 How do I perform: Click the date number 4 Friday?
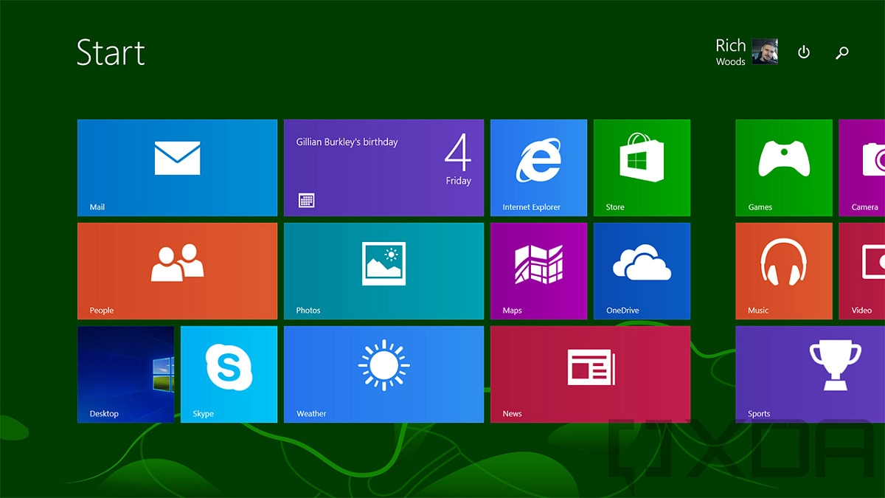(x=458, y=159)
